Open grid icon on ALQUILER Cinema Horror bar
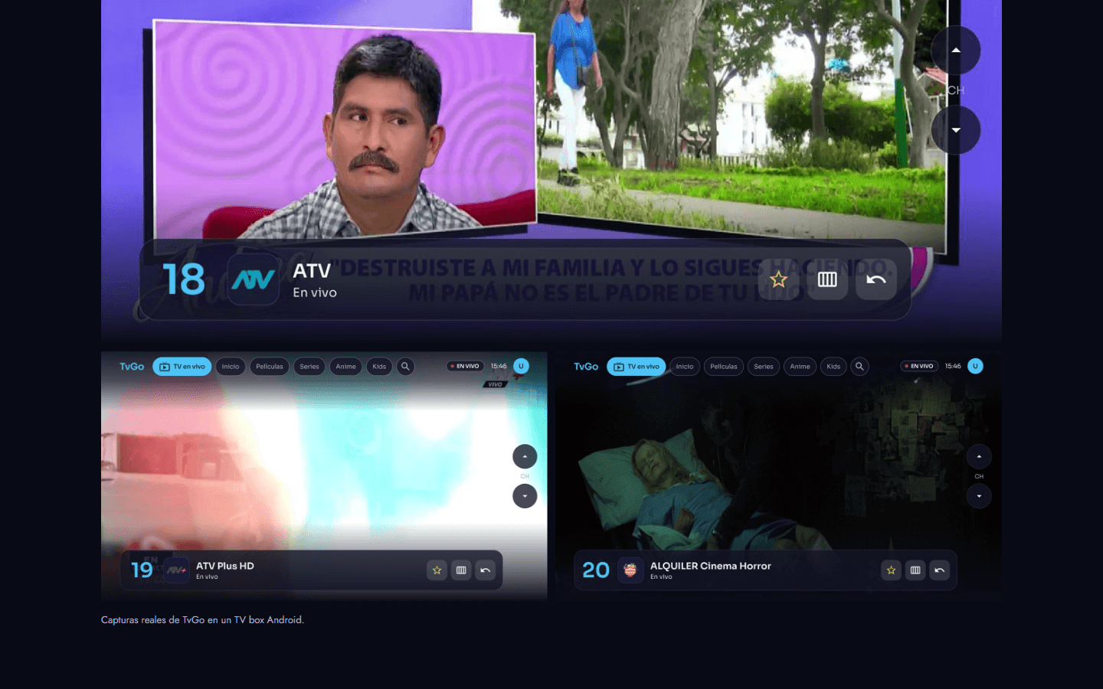This screenshot has height=689, width=1103. click(915, 570)
